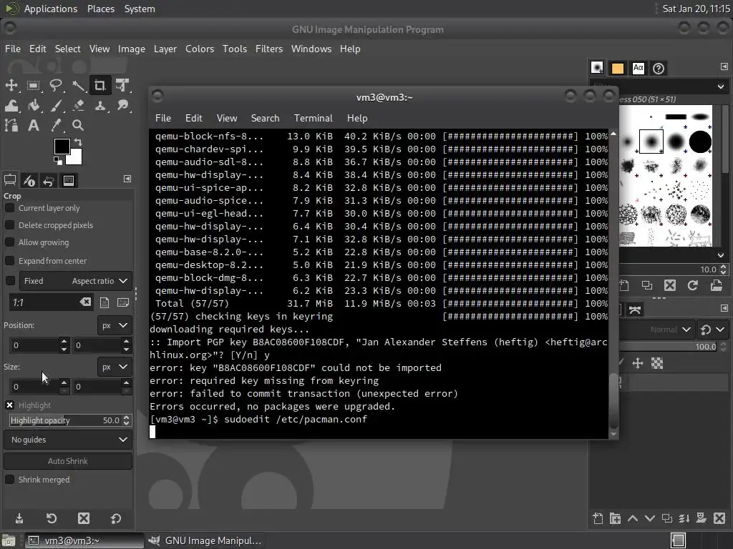The height and width of the screenshot is (549, 733).
Task: Uncheck the Highlight checkbox
Action: [9, 405]
